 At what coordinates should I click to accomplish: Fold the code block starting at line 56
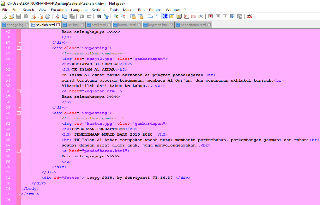[19, 91]
